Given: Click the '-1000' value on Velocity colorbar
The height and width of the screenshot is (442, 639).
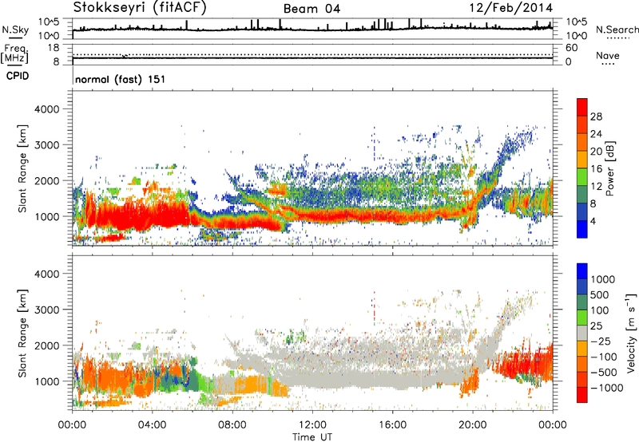Looking at the screenshot, I should click(x=607, y=388).
